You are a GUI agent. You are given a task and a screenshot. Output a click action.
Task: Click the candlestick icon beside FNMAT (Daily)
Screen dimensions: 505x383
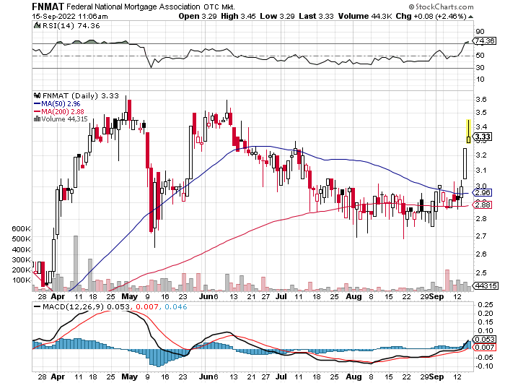(37, 95)
